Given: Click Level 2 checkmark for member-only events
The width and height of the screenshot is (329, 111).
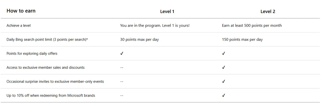Looking at the screenshot, I should coord(224,82).
